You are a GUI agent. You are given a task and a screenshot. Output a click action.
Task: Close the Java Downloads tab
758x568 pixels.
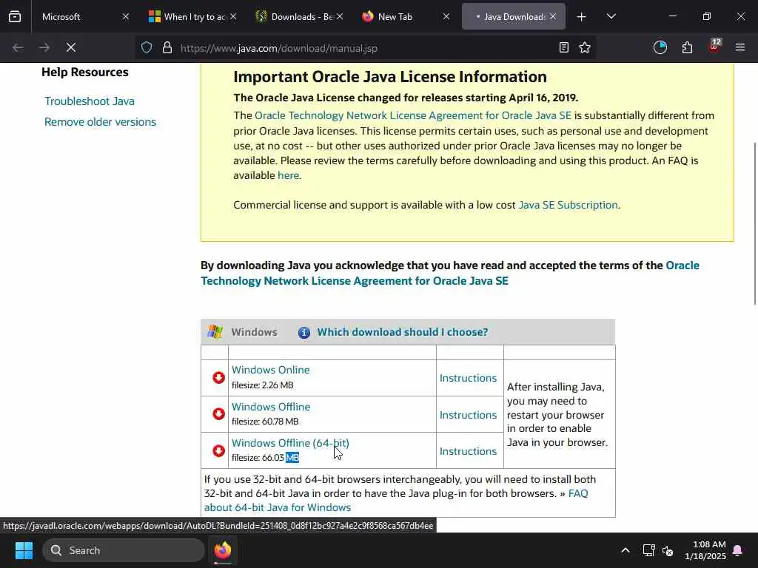pyautogui.click(x=552, y=16)
